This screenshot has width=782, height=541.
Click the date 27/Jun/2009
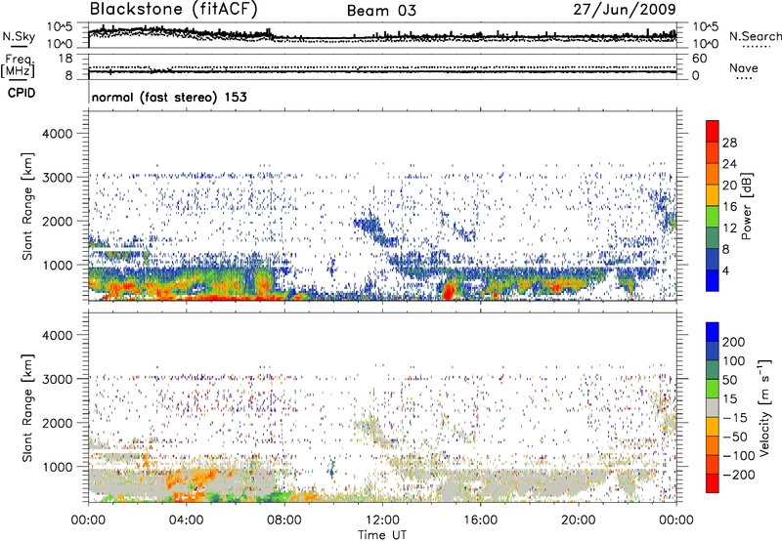point(625,10)
